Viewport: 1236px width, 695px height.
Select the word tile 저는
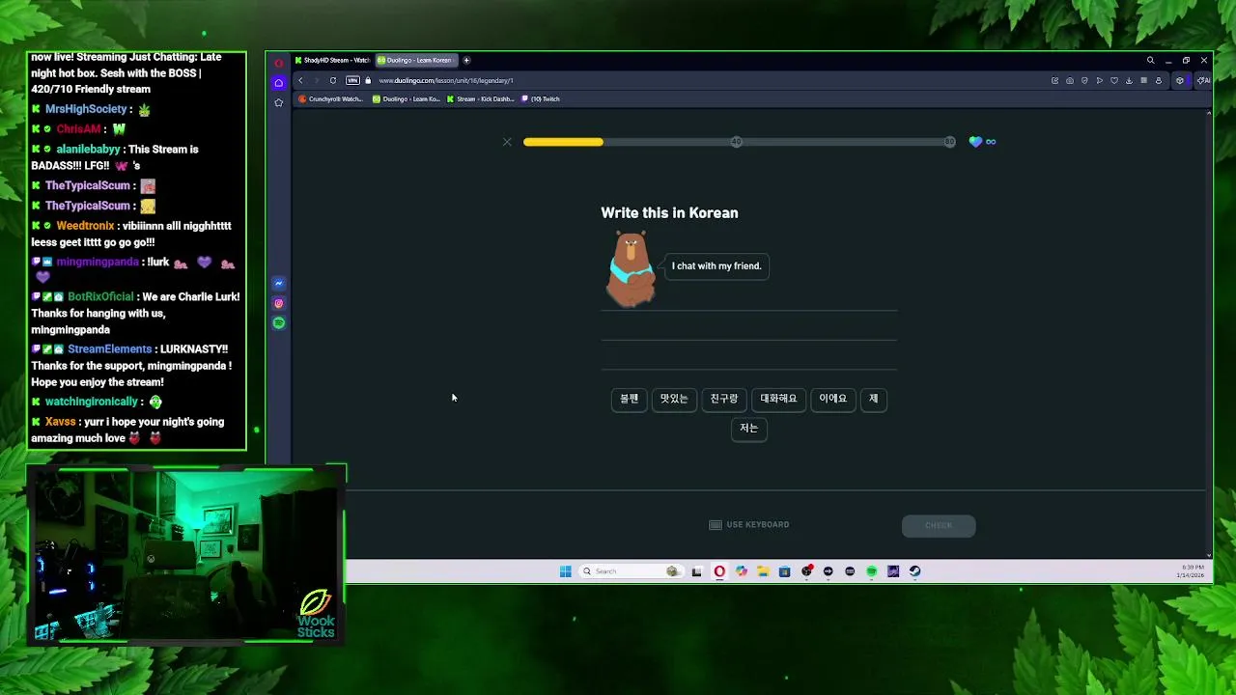click(749, 429)
